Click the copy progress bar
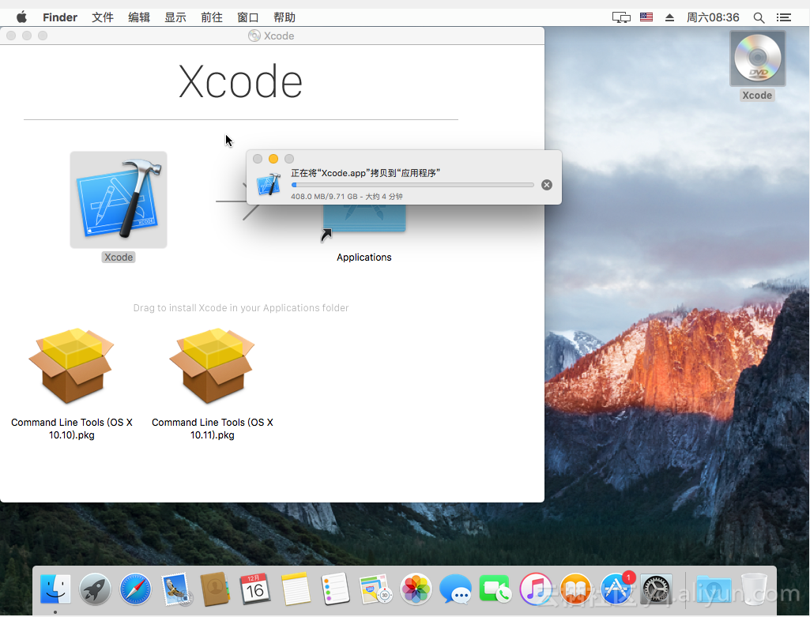Image resolution: width=810 pixels, height=617 pixels. pos(413,185)
